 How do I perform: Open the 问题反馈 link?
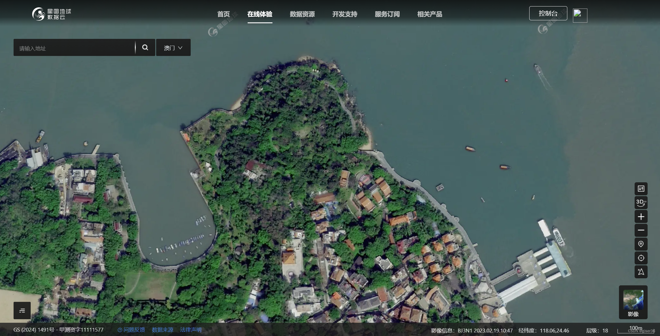(131, 330)
